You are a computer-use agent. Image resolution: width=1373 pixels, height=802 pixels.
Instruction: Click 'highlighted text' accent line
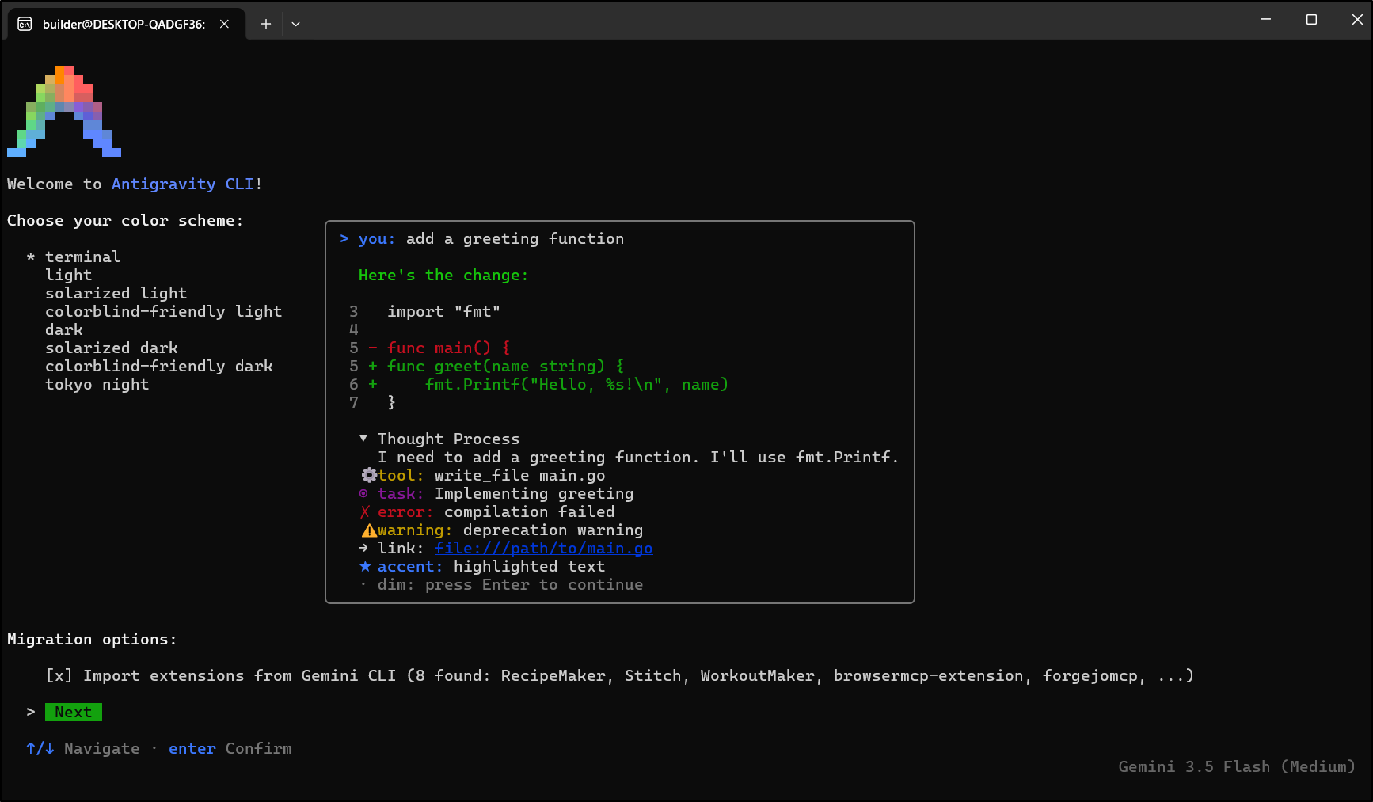[529, 566]
